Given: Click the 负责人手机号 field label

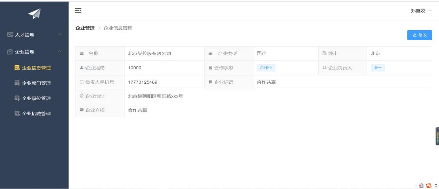Looking at the screenshot, I should click(x=99, y=82).
